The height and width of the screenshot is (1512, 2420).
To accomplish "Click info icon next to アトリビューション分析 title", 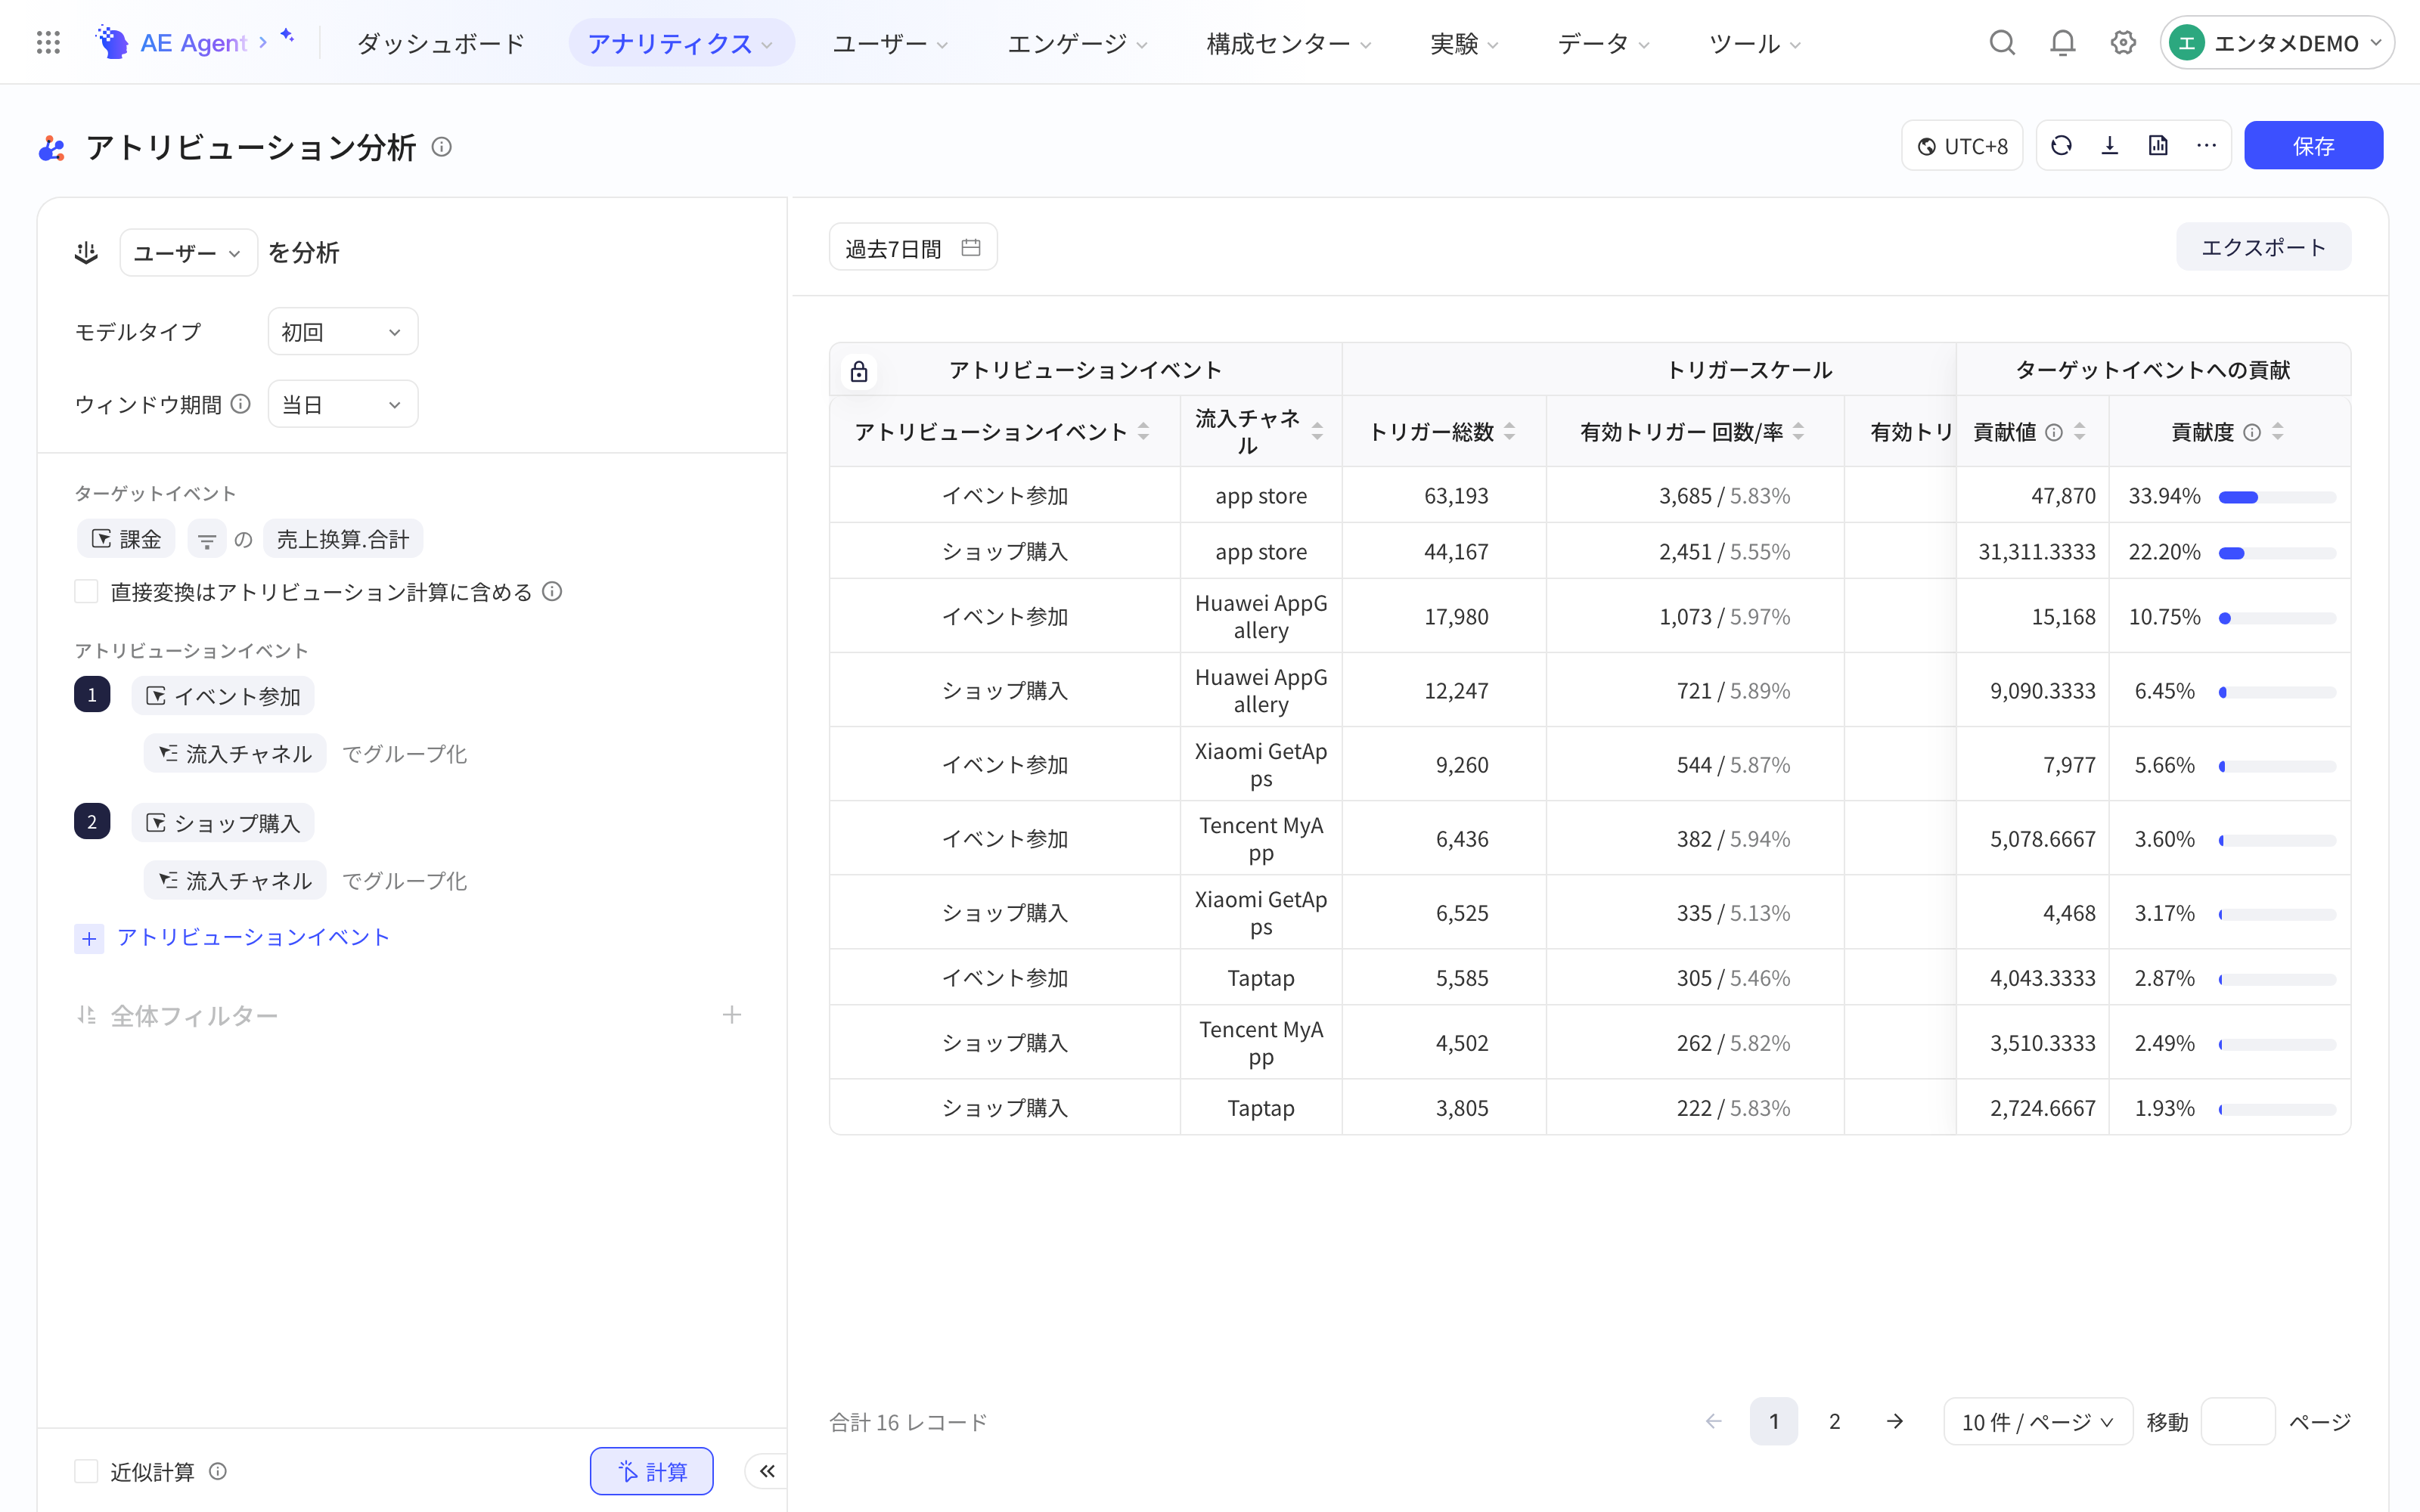I will (x=441, y=147).
